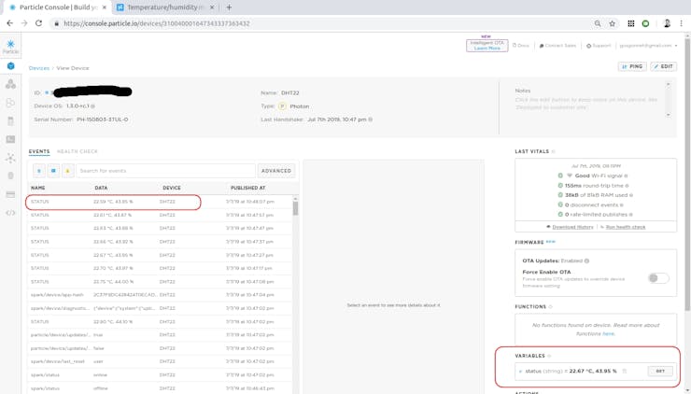
Task: Switch to the Health Check tab
Action: (78, 151)
